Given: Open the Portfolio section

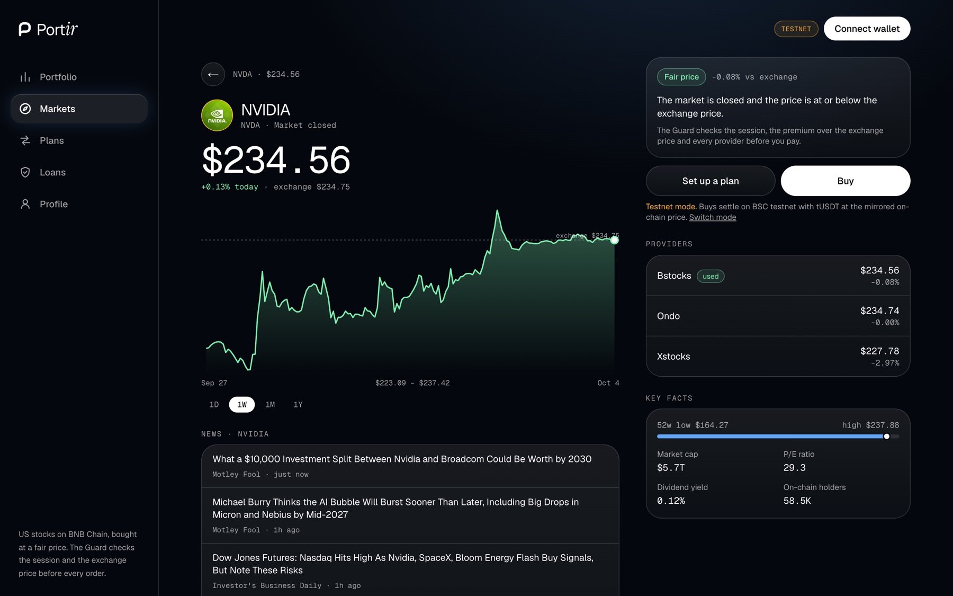Looking at the screenshot, I should 79,77.
